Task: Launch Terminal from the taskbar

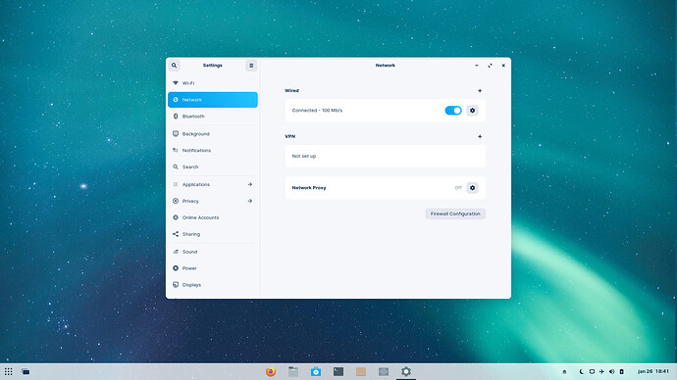Action: click(338, 371)
